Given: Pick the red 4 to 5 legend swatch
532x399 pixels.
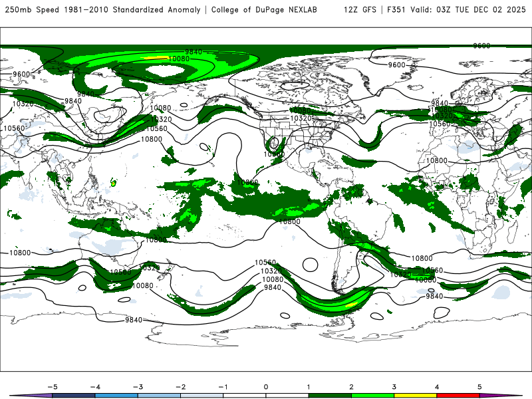Looking at the screenshot, I should 458,396.
